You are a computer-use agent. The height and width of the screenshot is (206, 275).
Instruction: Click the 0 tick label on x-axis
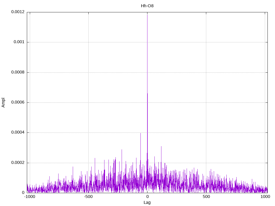[147, 197]
